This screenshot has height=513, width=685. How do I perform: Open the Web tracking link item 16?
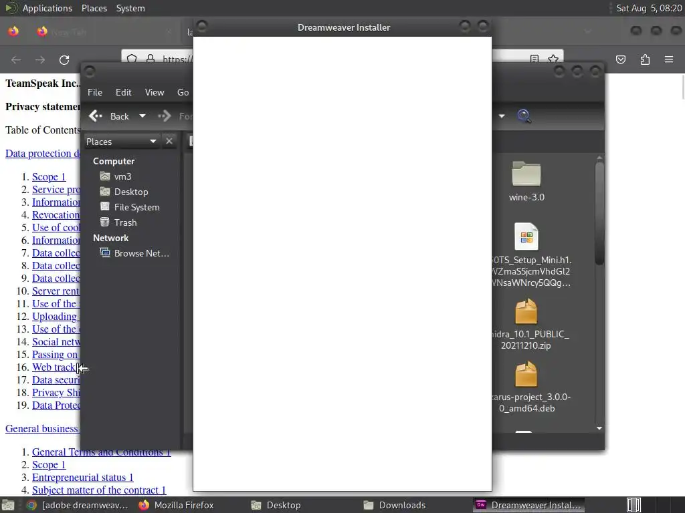55,367
